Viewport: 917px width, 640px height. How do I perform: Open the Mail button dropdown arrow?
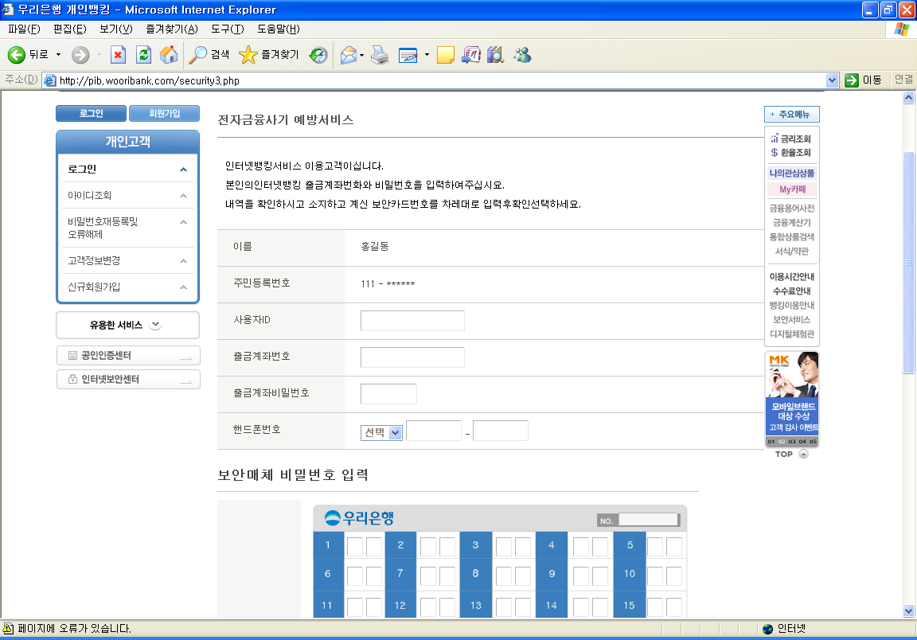[x=361, y=55]
